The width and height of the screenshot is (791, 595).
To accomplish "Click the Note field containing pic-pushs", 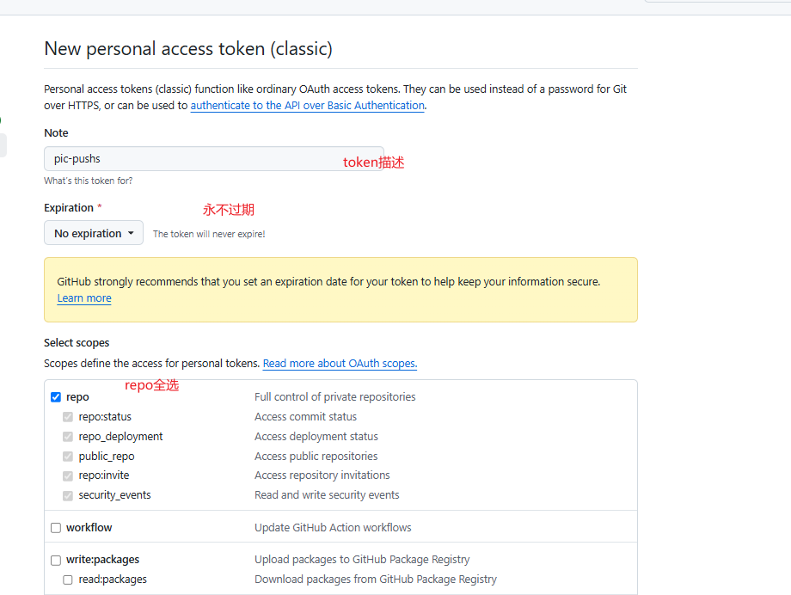I will point(213,159).
